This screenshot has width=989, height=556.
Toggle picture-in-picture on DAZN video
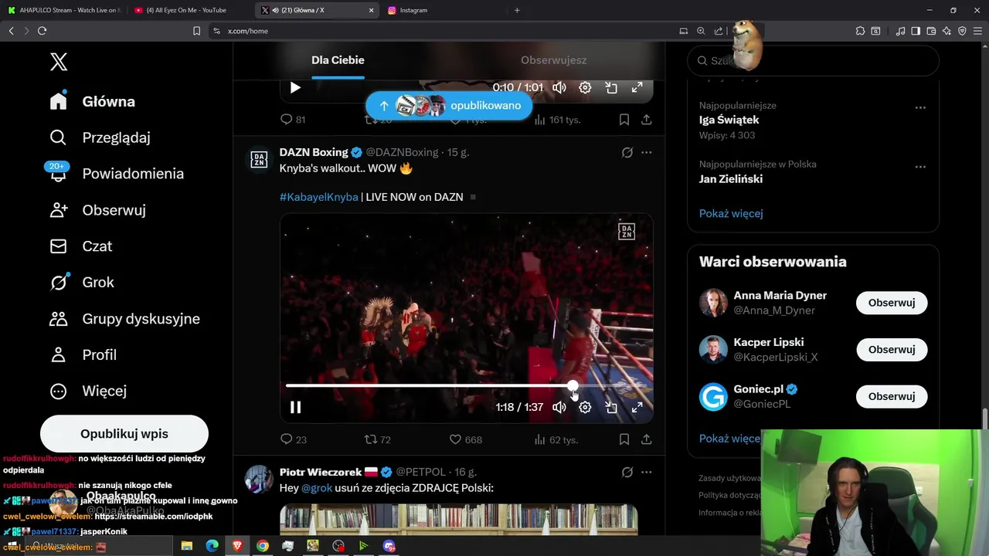coord(611,407)
